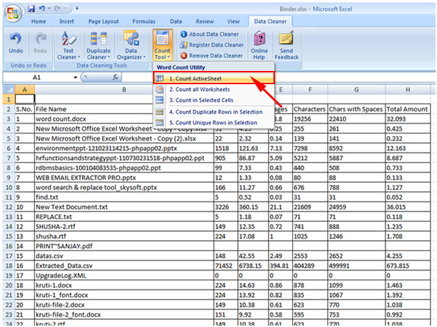Image resolution: width=437 pixels, height=327 pixels.
Task: Click icon beside Count Unique Rows in Selection
Action: coord(159,122)
